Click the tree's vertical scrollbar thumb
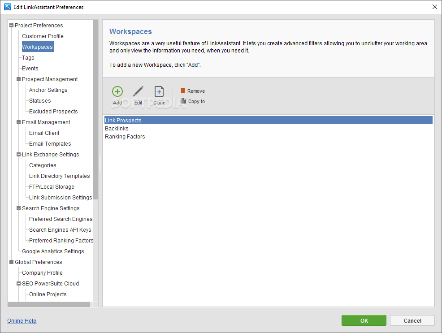 click(95, 110)
